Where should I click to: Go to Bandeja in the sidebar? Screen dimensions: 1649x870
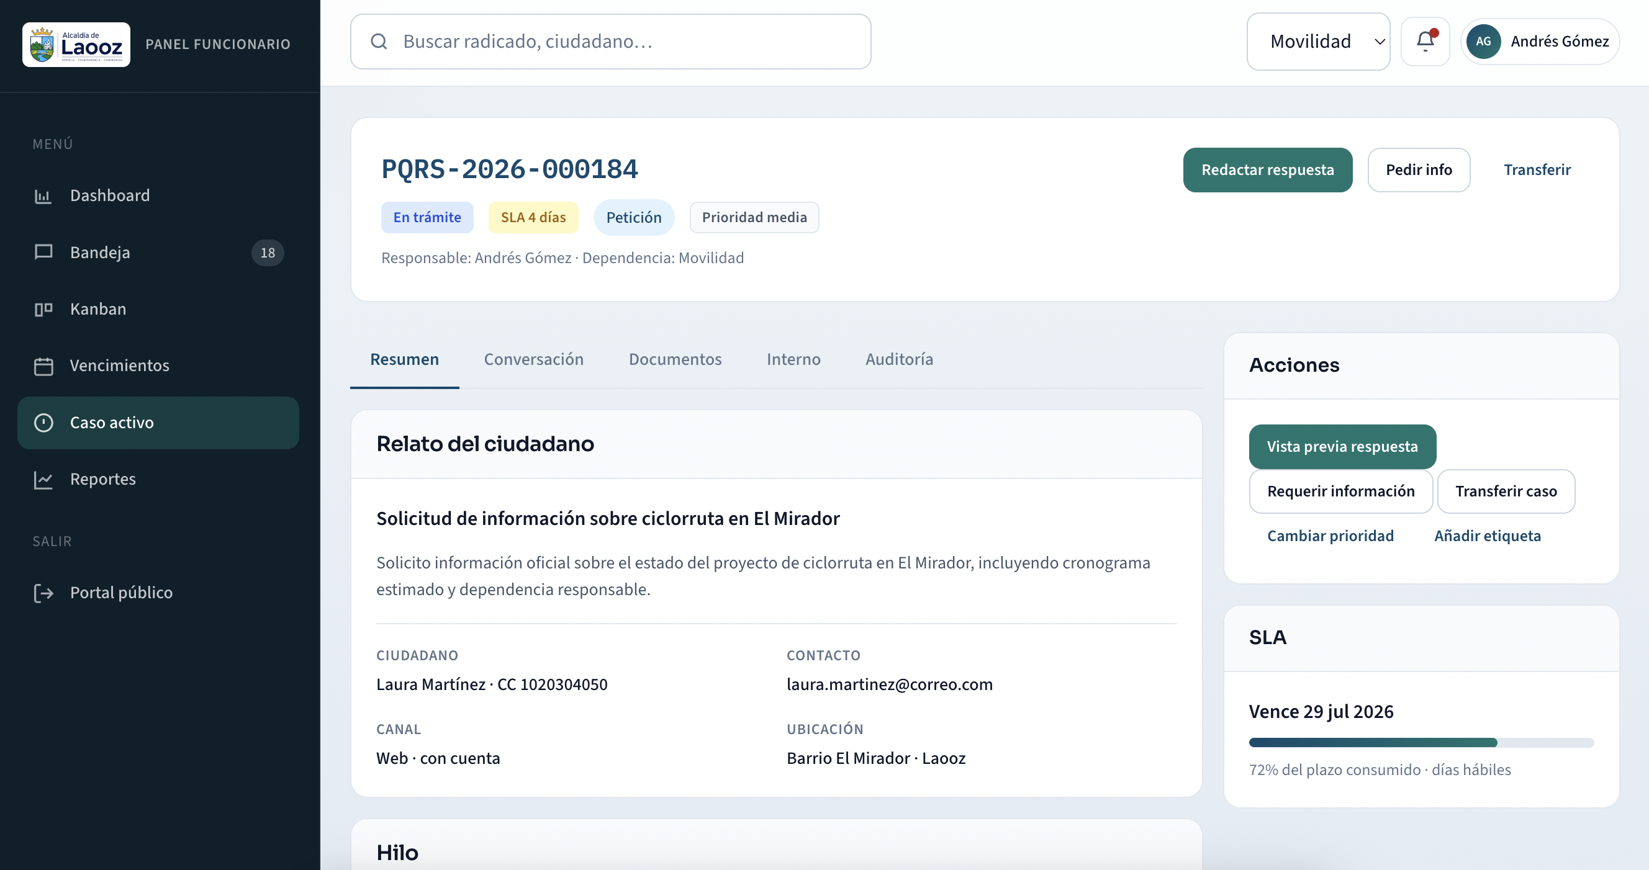[158, 252]
